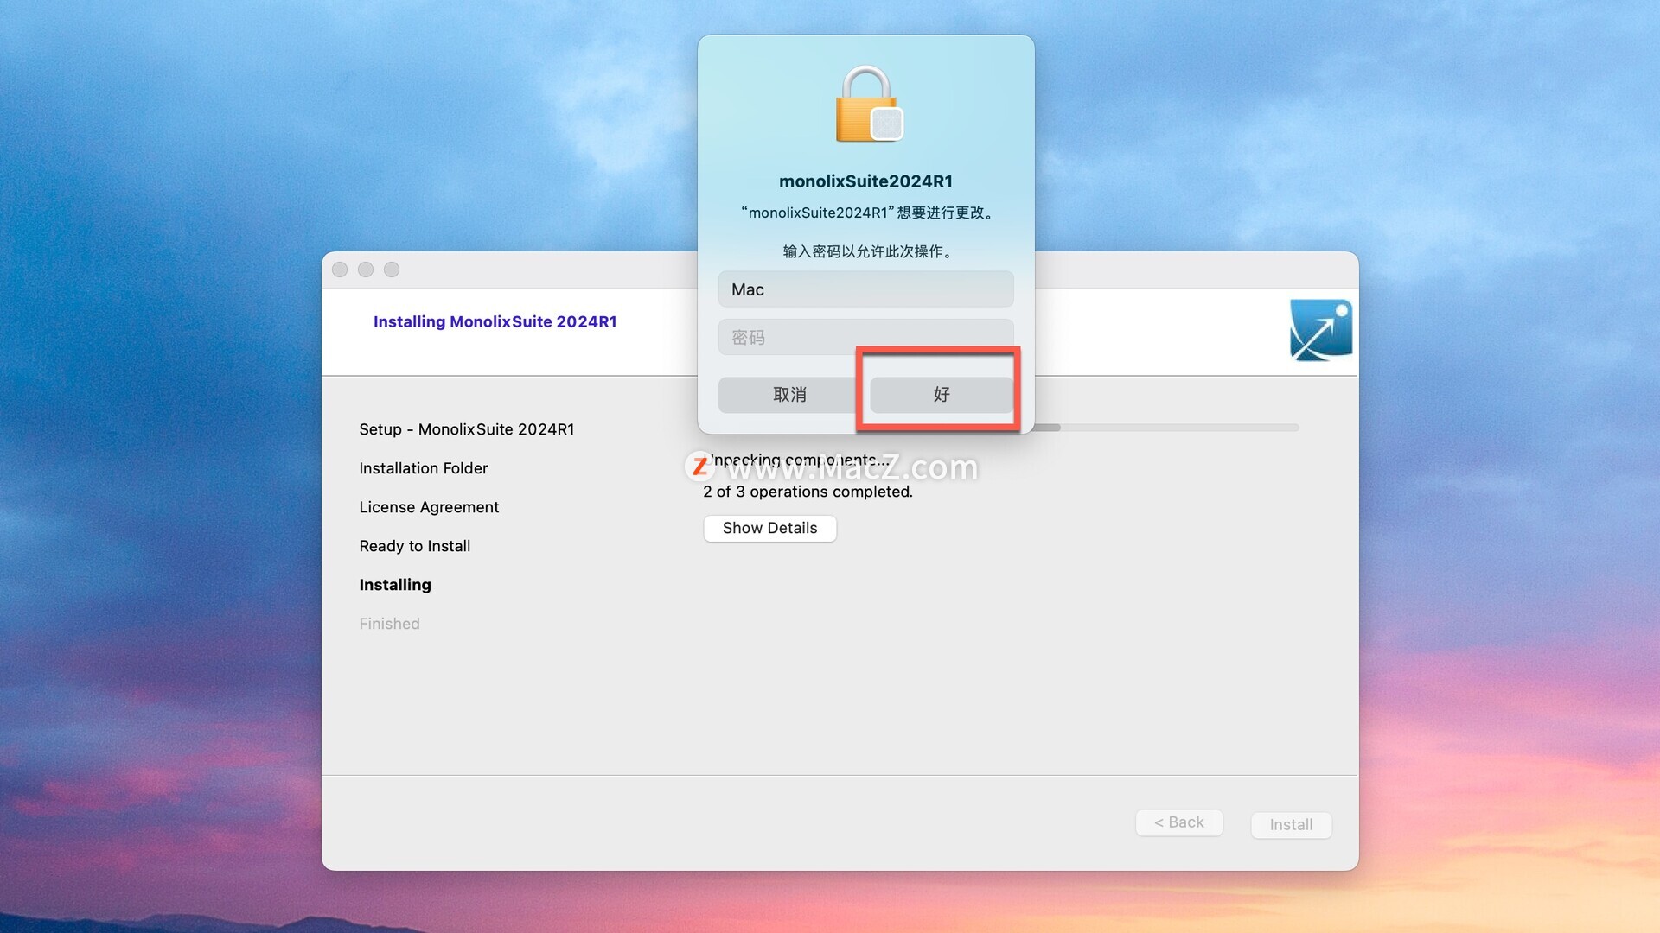Select the Ready to Install step
The height and width of the screenshot is (933, 1660).
[414, 546]
